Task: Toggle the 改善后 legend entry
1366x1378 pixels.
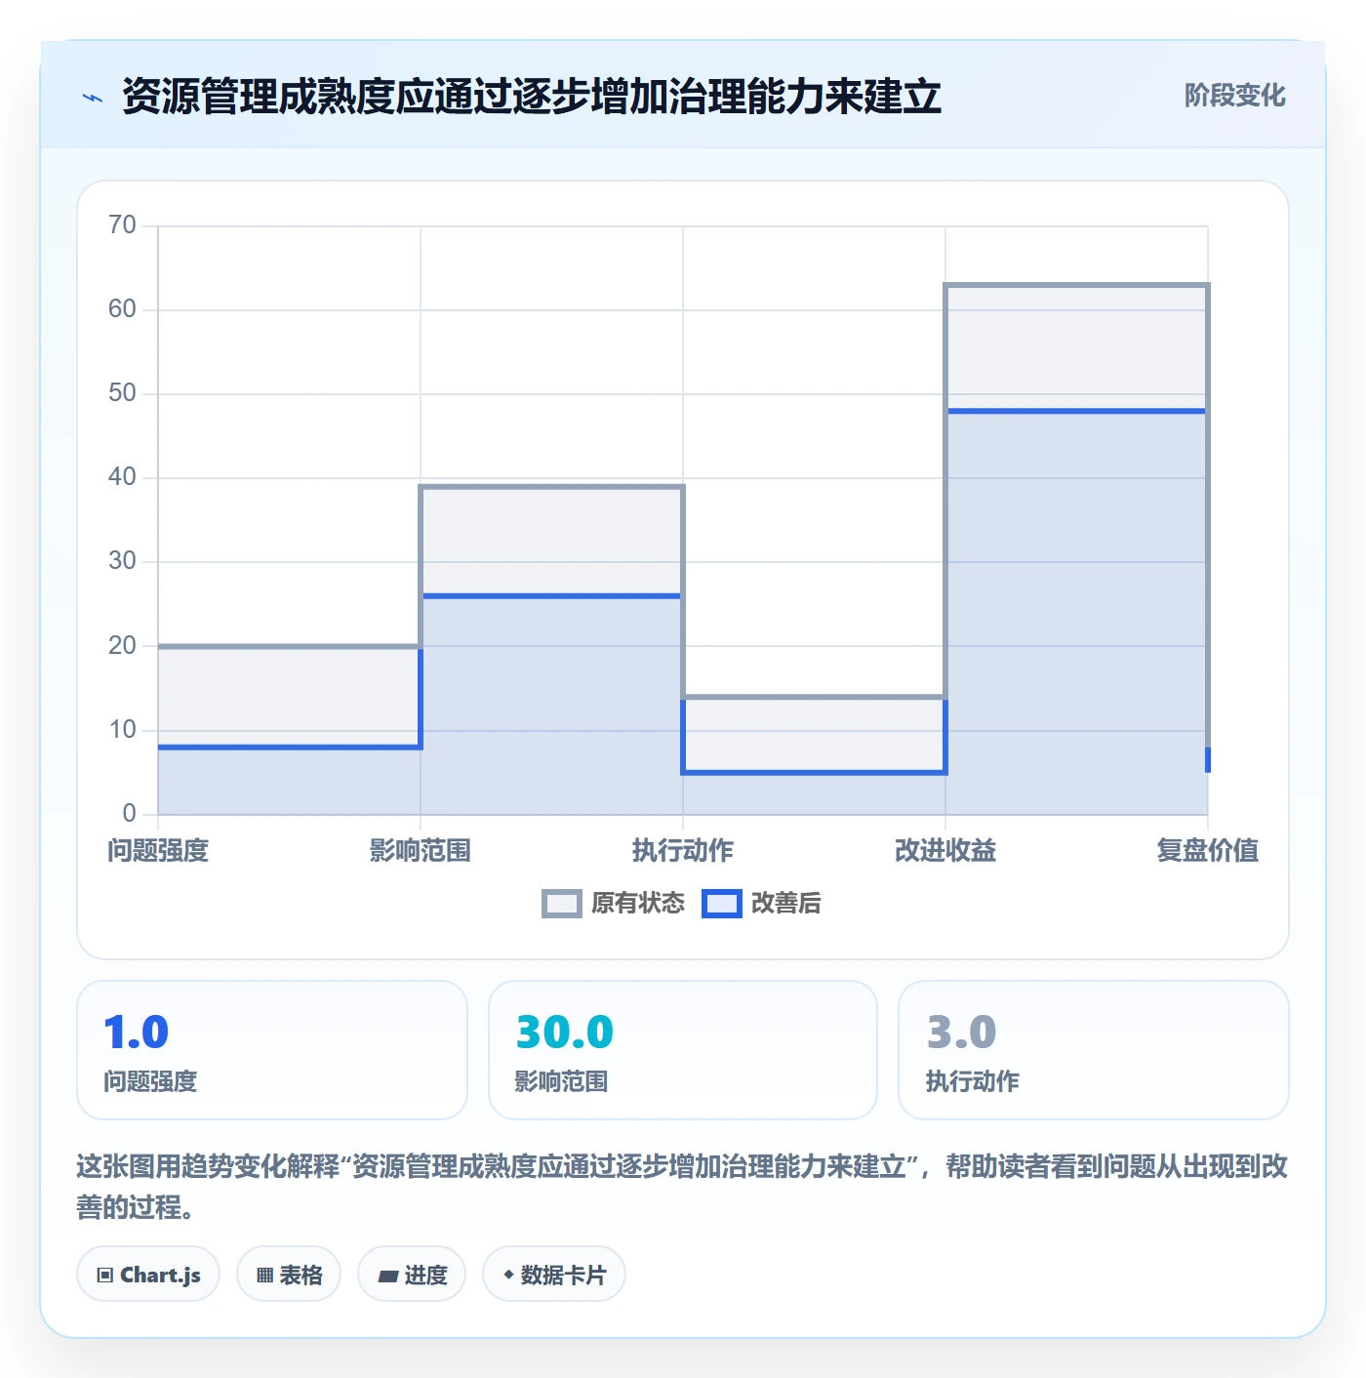Action: (x=762, y=904)
